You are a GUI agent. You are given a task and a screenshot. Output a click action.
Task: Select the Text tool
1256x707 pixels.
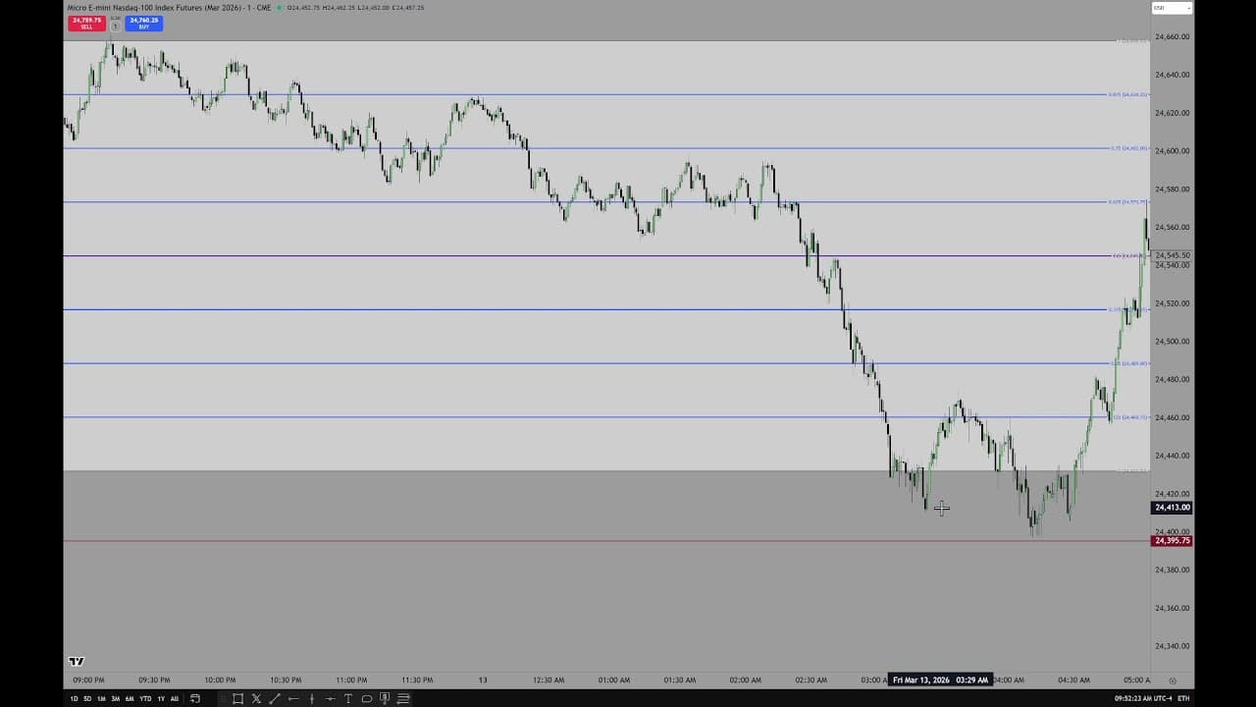[348, 699]
